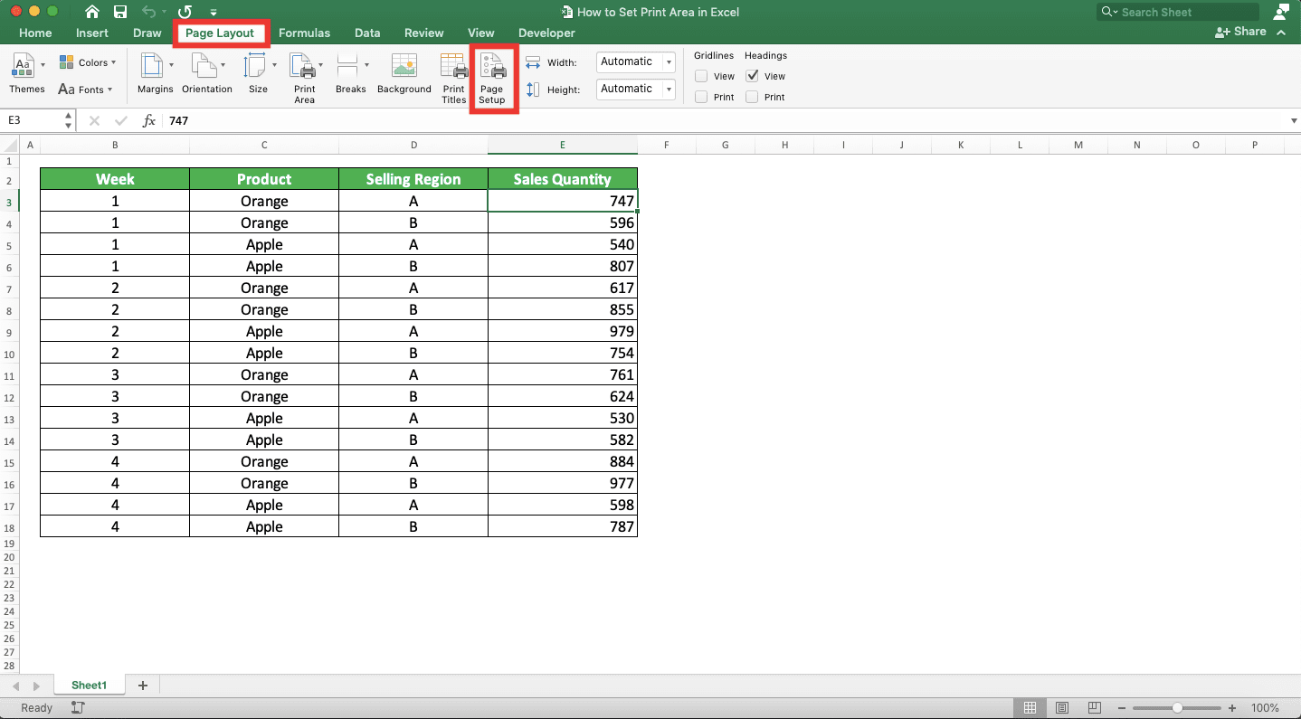Click the Sales Quantity header cell
Screen dimensions: 1301x719
coord(563,179)
